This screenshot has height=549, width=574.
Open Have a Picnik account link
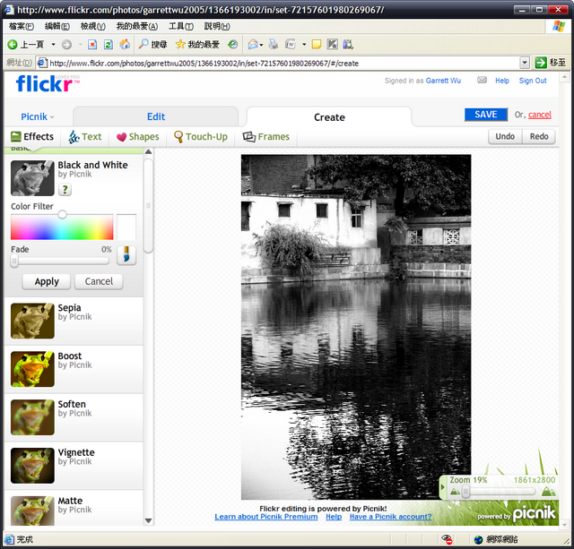(x=391, y=517)
